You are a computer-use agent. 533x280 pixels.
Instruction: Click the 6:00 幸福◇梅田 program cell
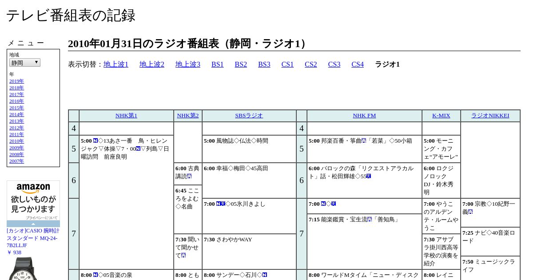click(249, 180)
